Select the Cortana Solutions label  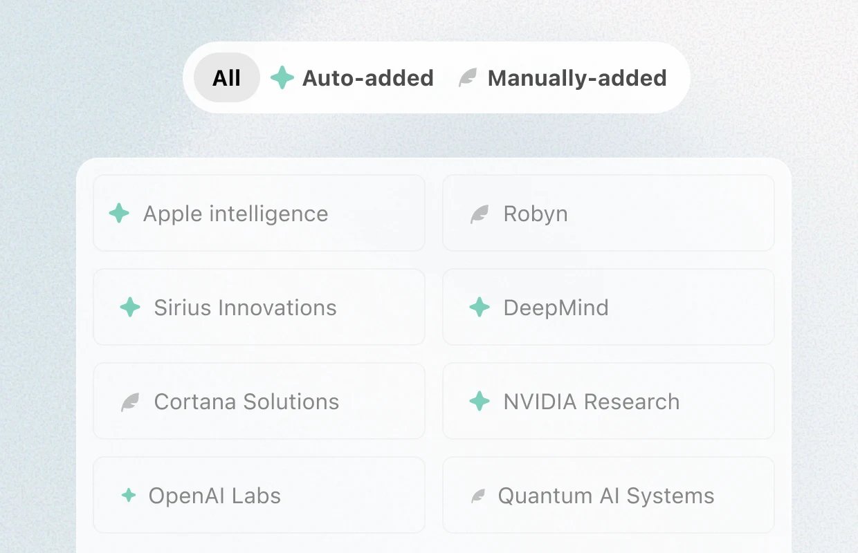tap(246, 402)
